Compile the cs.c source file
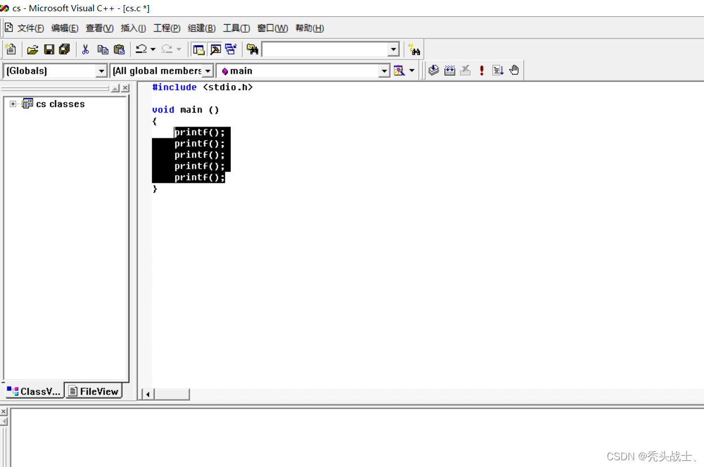Viewport: 704px width, 467px height. 433,70
